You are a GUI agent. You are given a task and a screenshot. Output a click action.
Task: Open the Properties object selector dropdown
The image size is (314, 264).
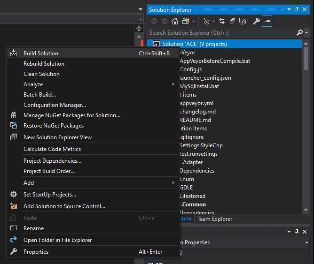(306, 242)
